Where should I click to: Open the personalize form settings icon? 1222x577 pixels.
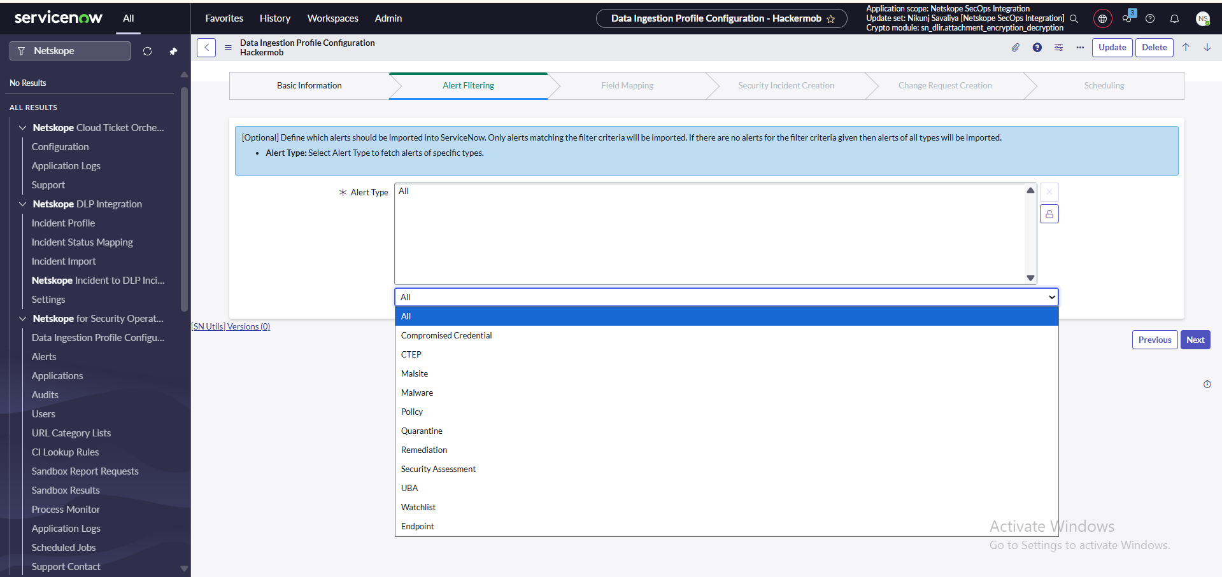pyautogui.click(x=1058, y=48)
